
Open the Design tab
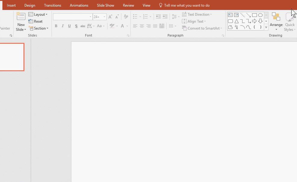coord(30,5)
